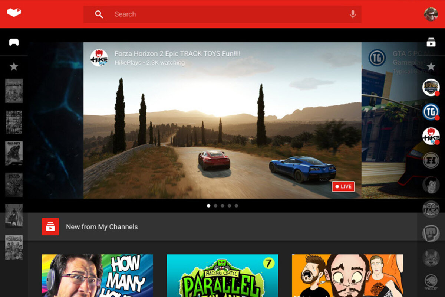
Task: Open the red New from My Channels icon
Action: point(50,226)
